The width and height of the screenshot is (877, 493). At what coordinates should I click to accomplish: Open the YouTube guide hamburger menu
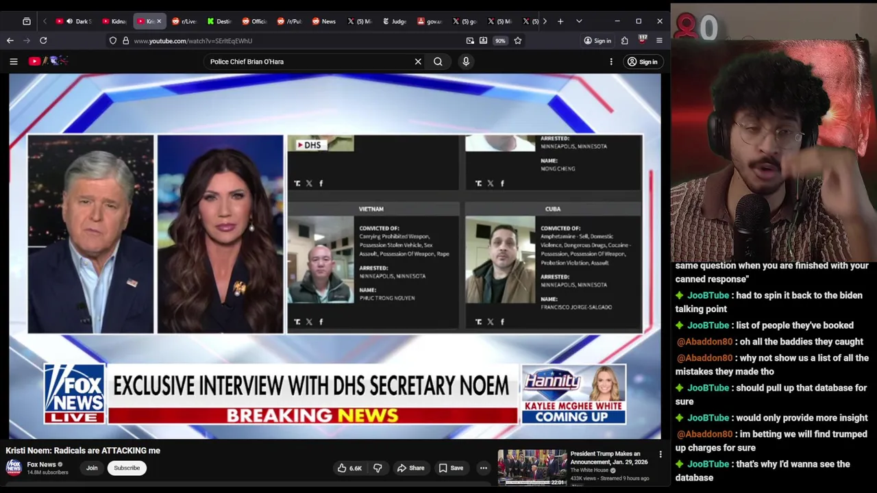[x=14, y=62]
